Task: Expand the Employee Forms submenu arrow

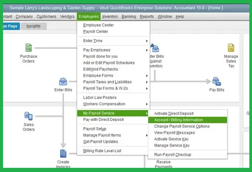Action: coord(147,75)
